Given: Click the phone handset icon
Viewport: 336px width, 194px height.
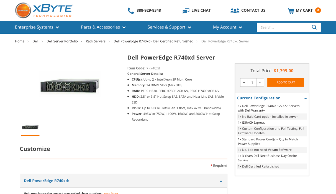Looking at the screenshot, I should (130, 11).
